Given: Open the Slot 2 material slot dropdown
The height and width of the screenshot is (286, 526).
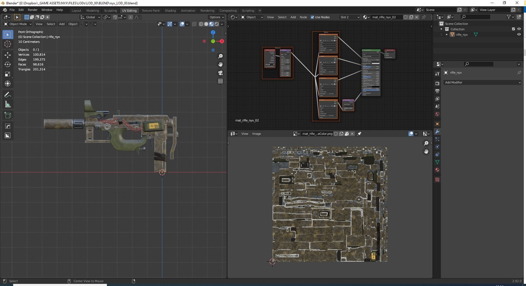Looking at the screenshot, I should click(349, 17).
